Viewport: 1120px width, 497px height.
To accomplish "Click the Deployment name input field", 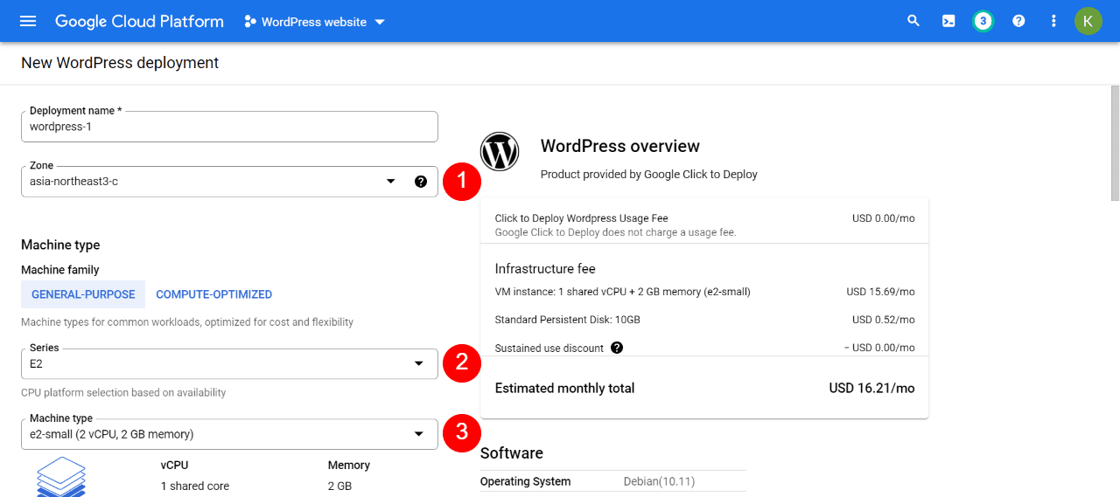I will click(229, 127).
